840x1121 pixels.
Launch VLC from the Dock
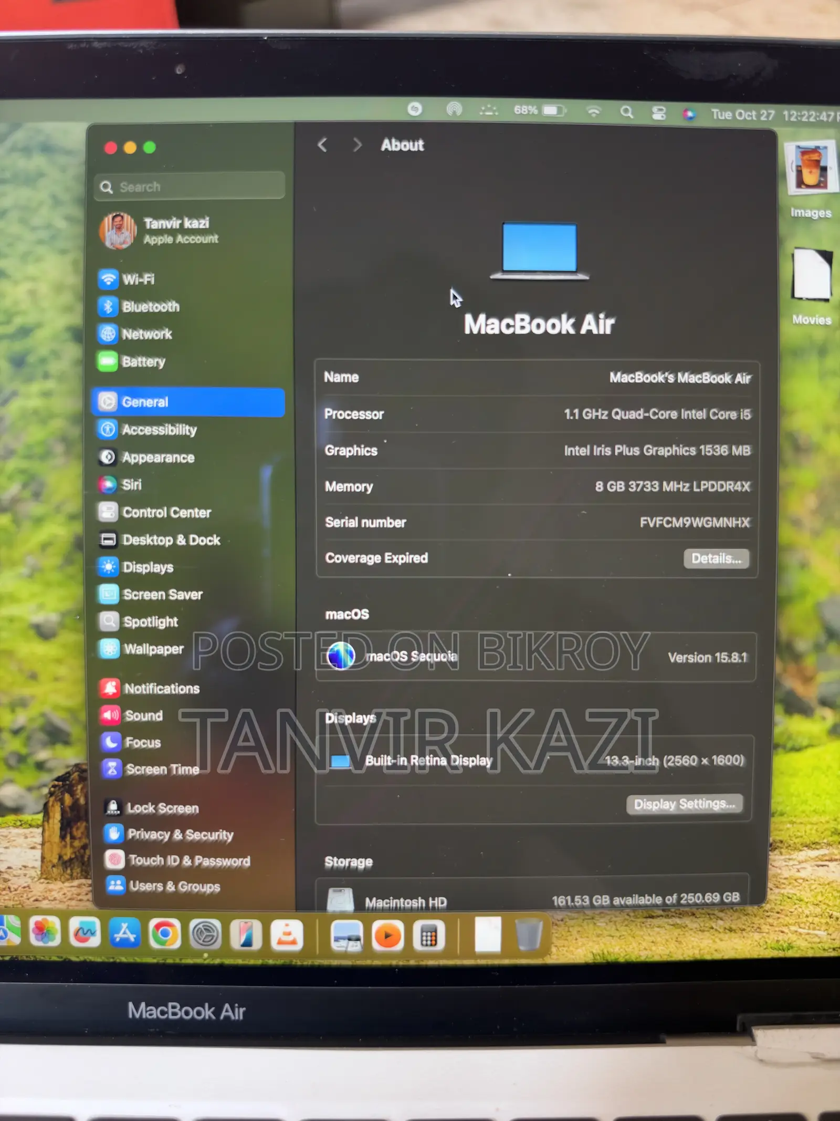click(x=287, y=935)
